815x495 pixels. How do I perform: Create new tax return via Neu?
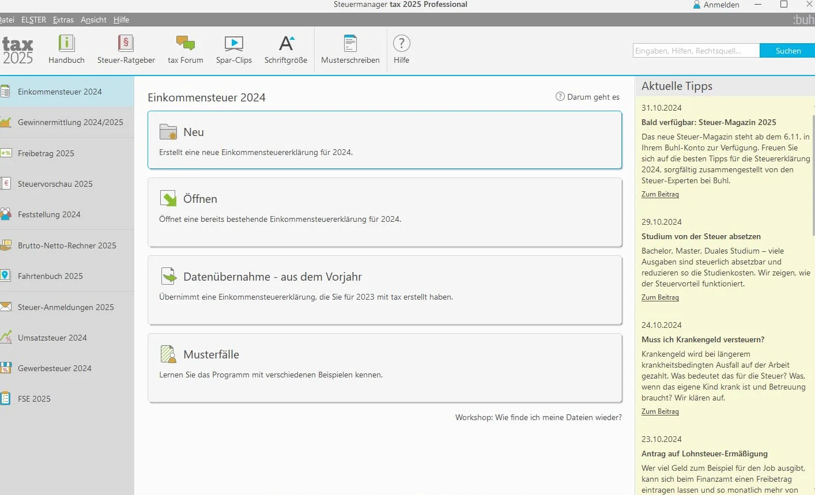point(384,140)
